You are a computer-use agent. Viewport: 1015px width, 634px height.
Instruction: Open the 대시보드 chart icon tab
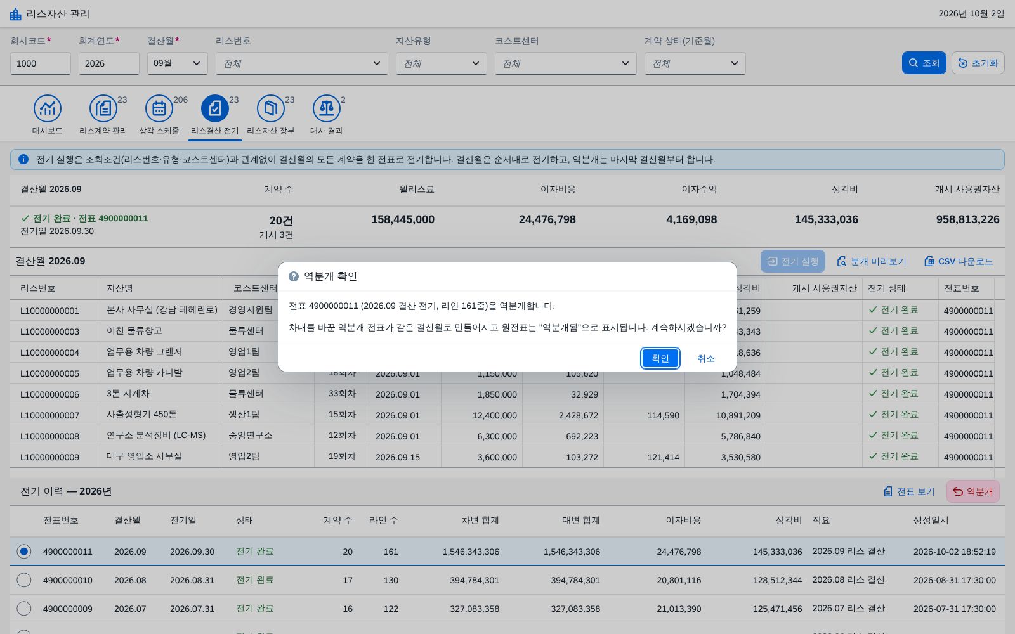point(48,114)
